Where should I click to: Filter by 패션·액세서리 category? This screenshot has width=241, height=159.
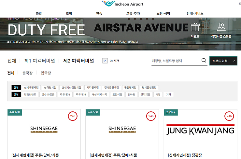pyautogui.click(x=99, y=95)
